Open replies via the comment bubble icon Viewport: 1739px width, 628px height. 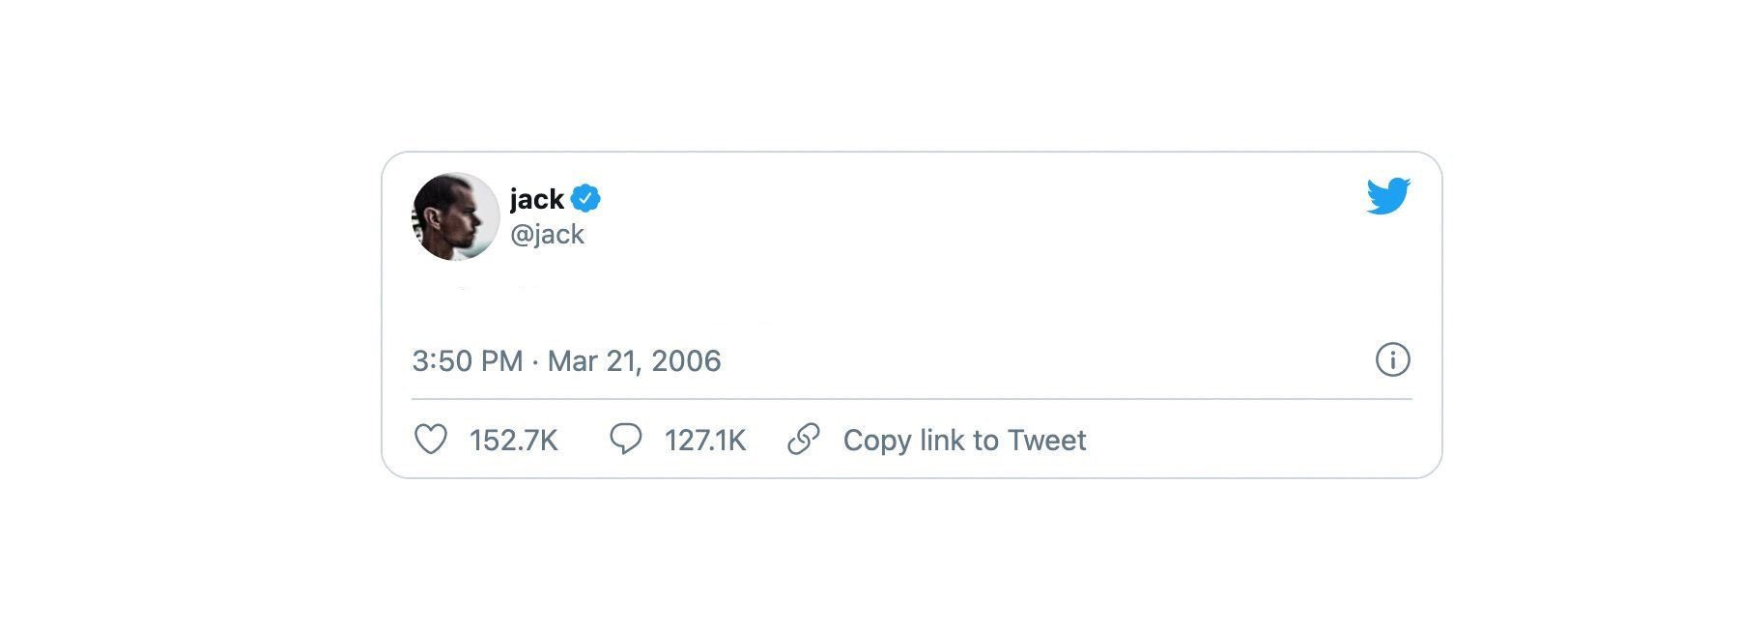point(627,441)
